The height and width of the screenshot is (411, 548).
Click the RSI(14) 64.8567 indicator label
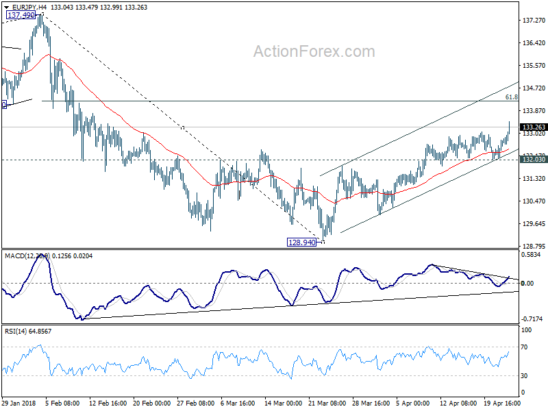[28, 332]
